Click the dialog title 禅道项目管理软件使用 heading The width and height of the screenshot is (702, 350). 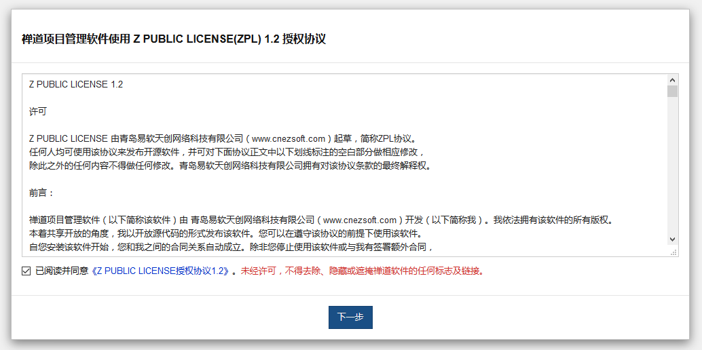[174, 39]
